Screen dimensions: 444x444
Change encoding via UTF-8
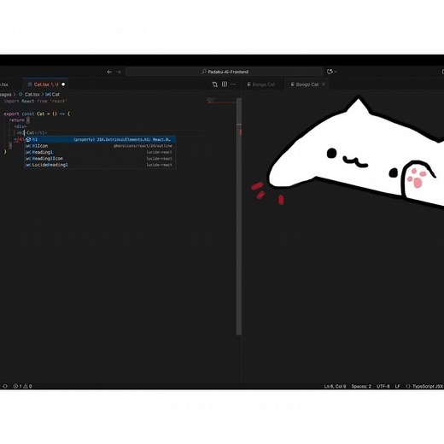tap(383, 386)
